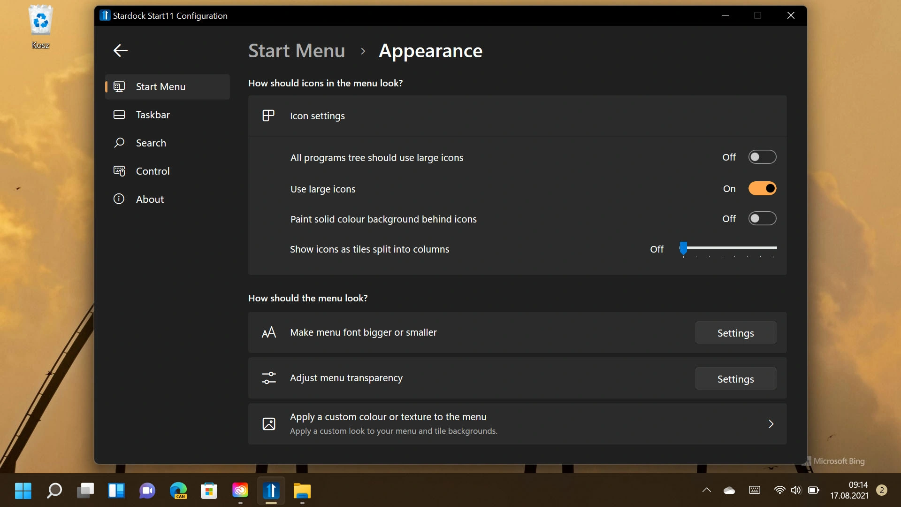Open the Taskbar sidebar section
This screenshot has width=901, height=507.
tap(168, 115)
